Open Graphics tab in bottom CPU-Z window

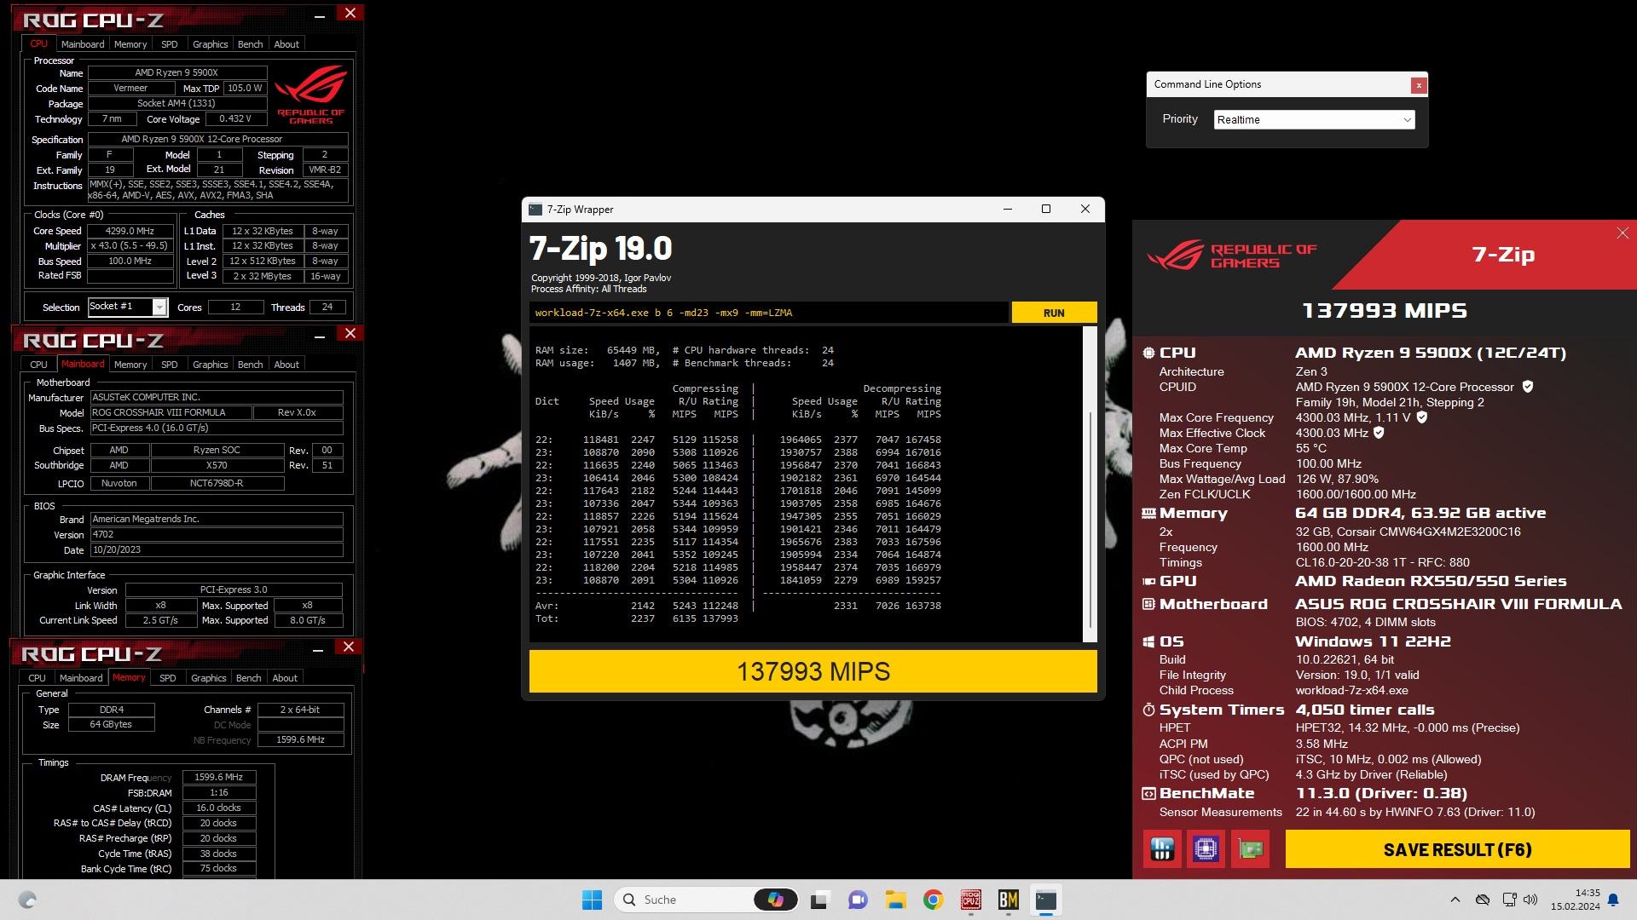[208, 678]
